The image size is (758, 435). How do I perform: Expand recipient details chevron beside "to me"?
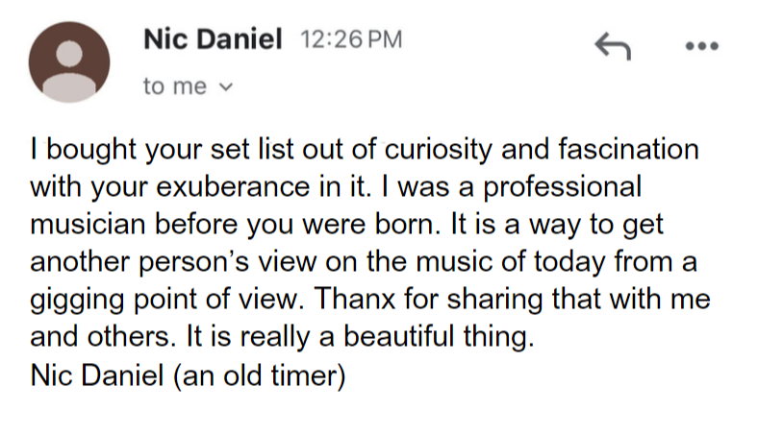(227, 86)
